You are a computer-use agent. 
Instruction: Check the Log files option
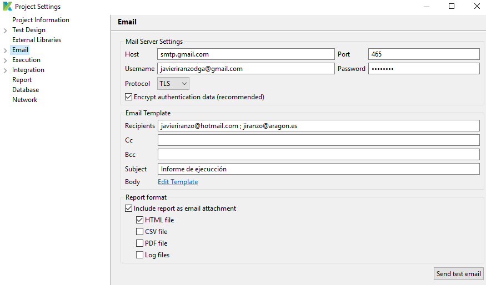tap(140, 255)
